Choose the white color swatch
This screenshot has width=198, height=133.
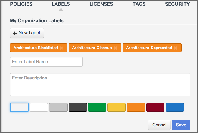[39, 107]
